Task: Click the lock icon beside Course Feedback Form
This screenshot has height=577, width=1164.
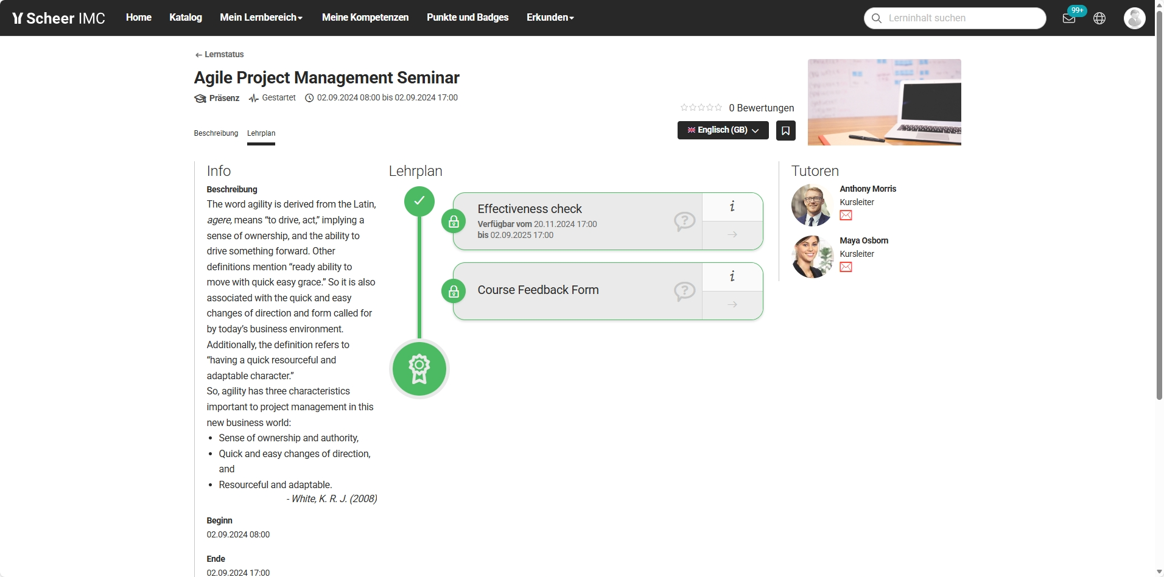Action: pos(454,292)
